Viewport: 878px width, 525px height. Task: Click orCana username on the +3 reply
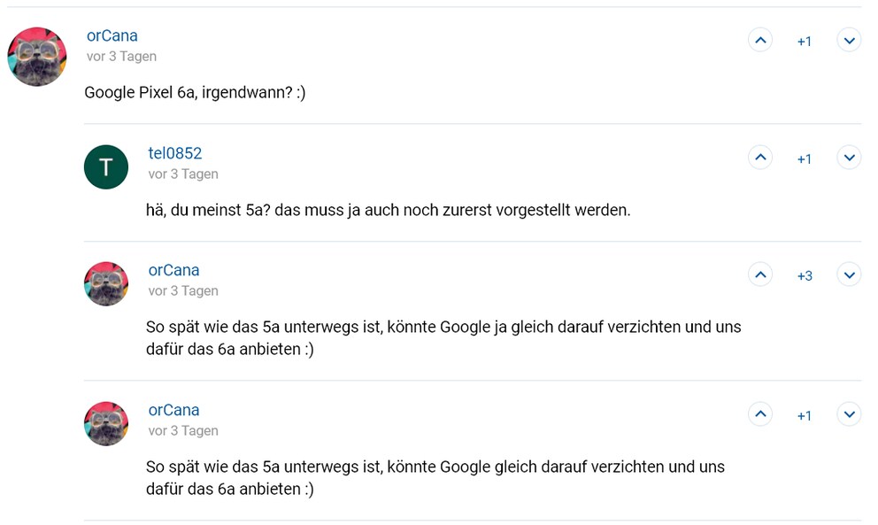(x=173, y=270)
